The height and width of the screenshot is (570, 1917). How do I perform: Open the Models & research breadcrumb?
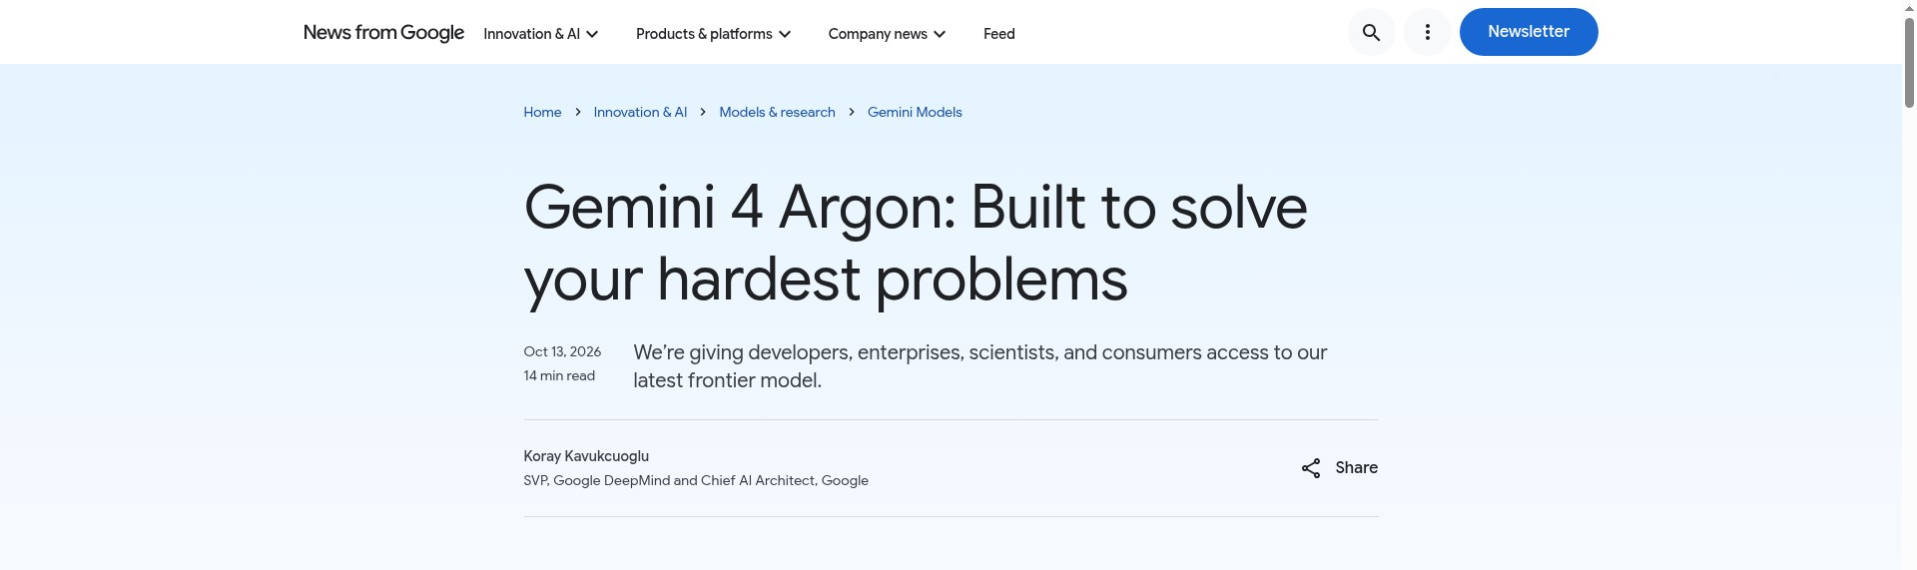pos(777,112)
